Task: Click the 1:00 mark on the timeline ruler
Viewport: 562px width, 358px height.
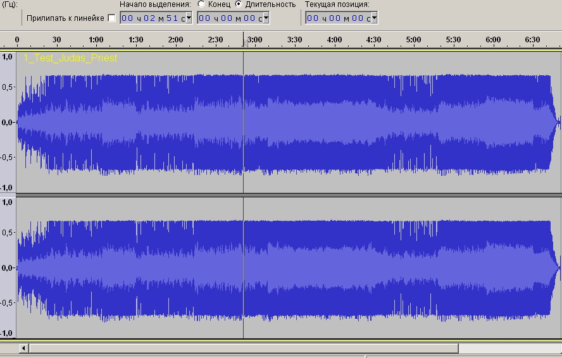Action: pyautogui.click(x=96, y=40)
